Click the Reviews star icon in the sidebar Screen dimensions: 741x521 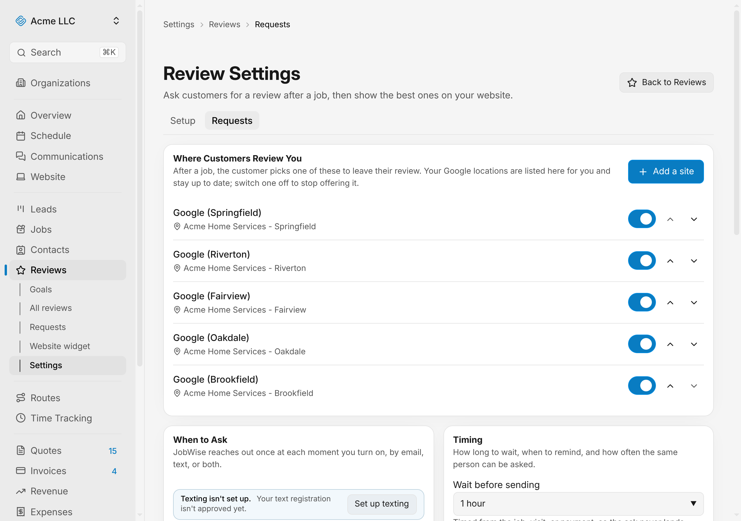tap(21, 270)
